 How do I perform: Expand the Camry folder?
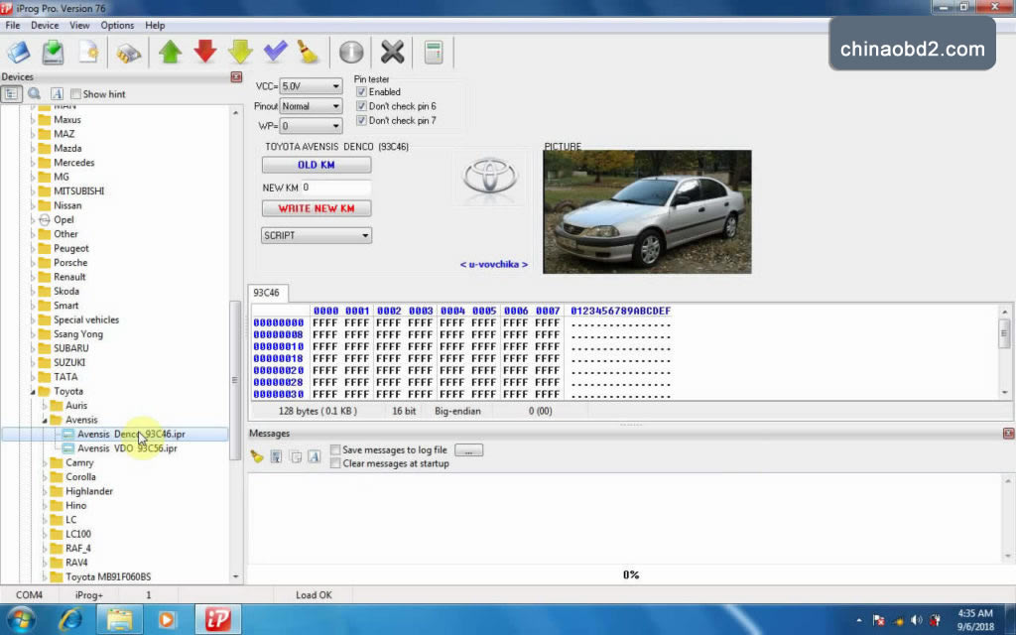(x=45, y=462)
